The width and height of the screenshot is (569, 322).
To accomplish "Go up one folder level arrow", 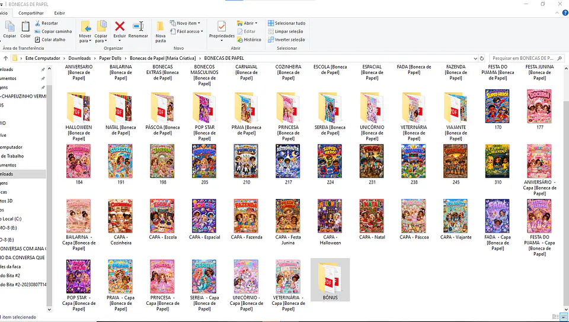I will pyautogui.click(x=5, y=58).
